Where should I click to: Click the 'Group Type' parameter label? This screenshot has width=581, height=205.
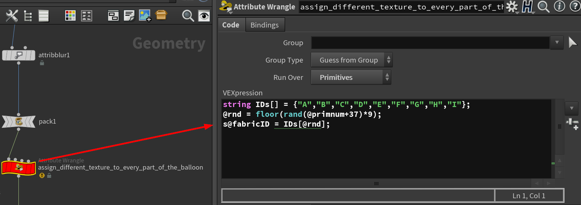[x=284, y=60]
